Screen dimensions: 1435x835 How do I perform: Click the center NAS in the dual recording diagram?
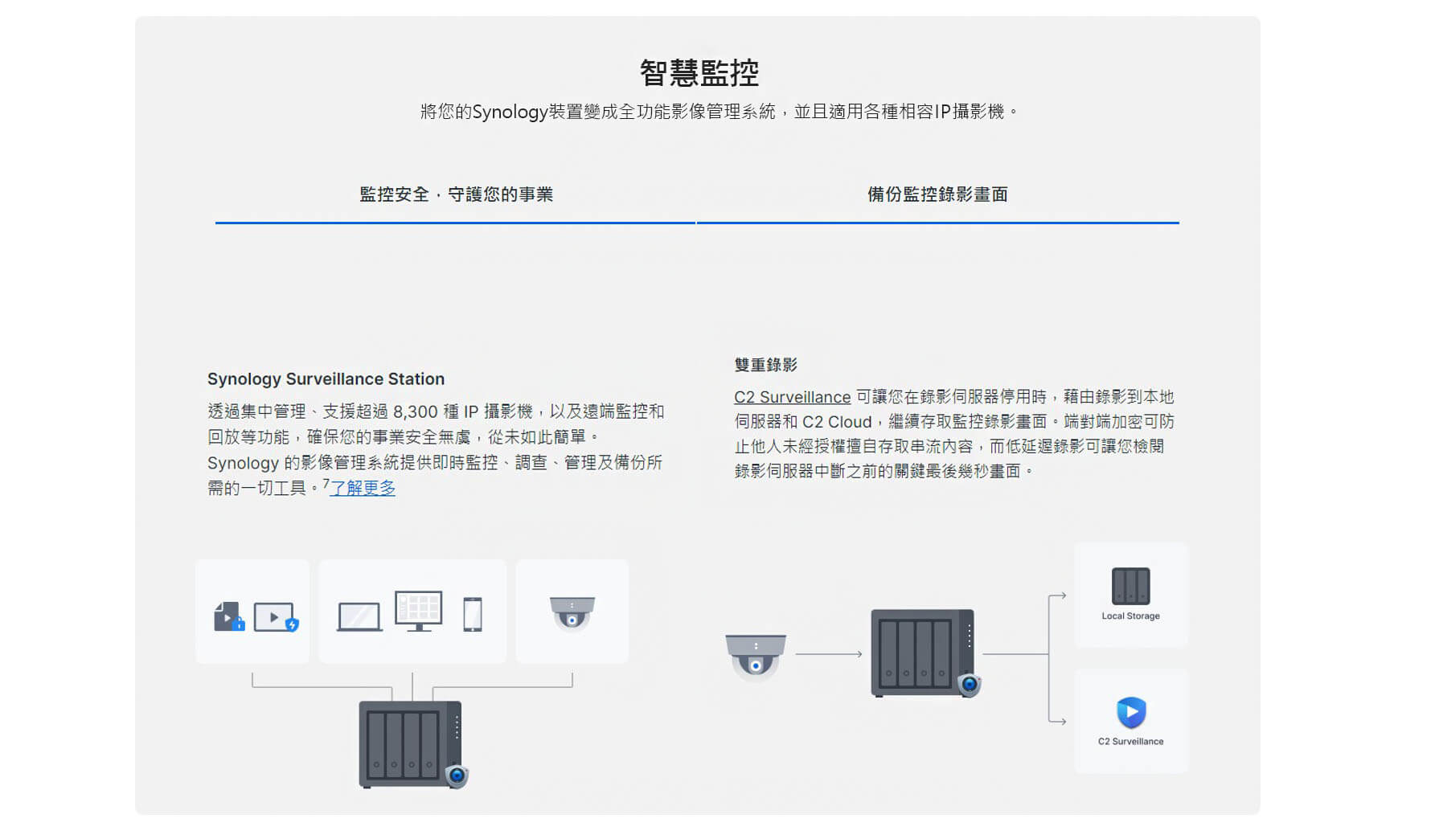click(x=923, y=653)
